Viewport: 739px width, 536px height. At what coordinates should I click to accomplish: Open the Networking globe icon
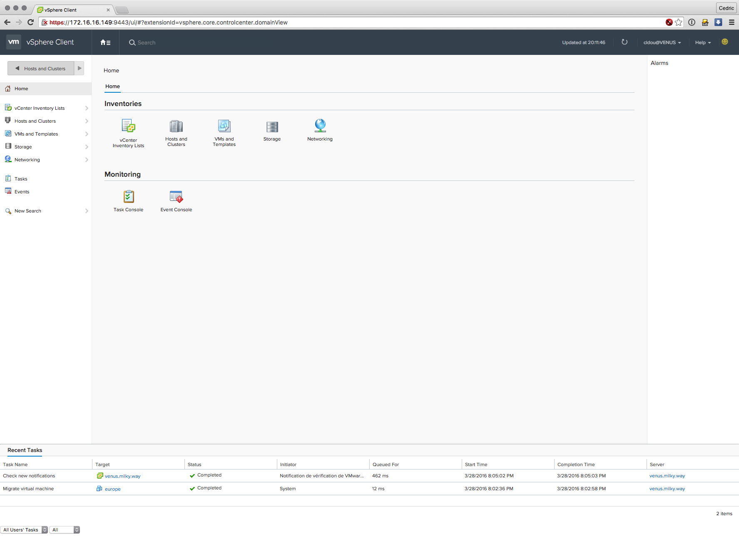point(320,125)
